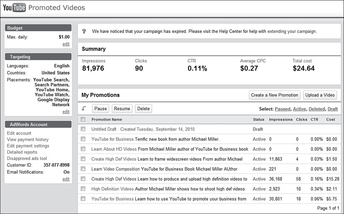
Task: Check the box for the $15.28 promotion
Action: point(83,179)
